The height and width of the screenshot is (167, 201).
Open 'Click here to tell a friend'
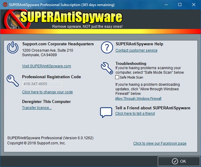point(135,113)
